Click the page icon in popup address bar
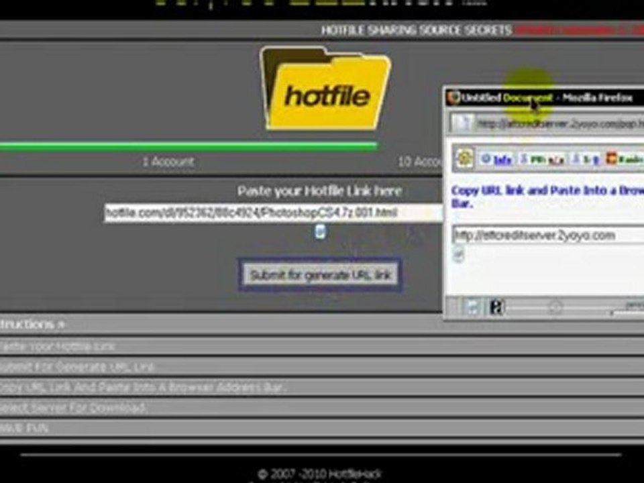 [462, 123]
